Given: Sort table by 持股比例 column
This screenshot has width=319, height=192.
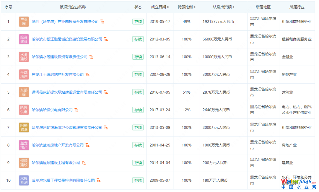Looking at the screenshot, I should pos(186,7).
